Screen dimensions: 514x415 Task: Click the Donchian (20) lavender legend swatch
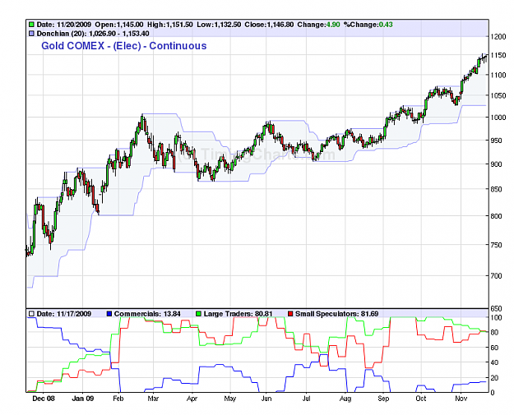[31, 34]
